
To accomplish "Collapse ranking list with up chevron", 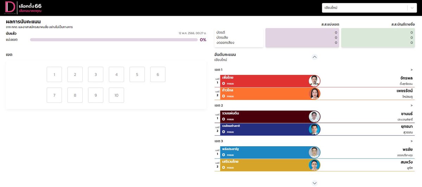I will (315, 57).
